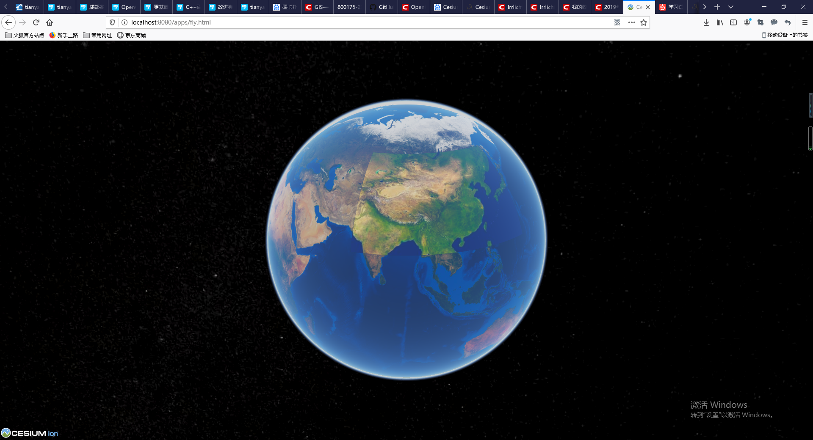Viewport: 813px width, 440px height.
Task: Reload the current page
Action: 36,22
